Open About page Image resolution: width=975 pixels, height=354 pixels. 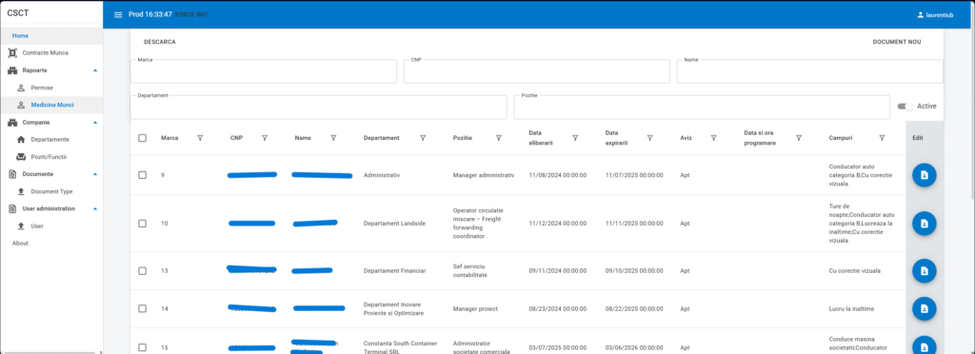(21, 244)
